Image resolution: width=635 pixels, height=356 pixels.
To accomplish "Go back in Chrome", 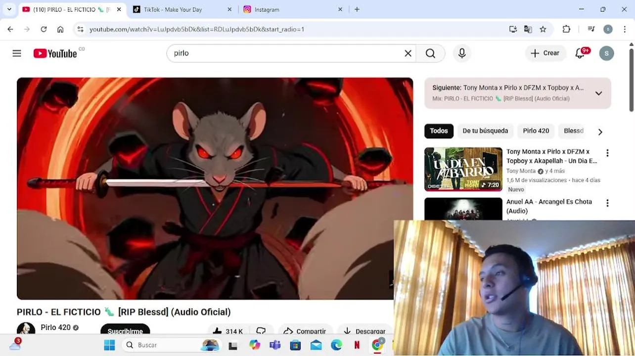I will coord(10,29).
